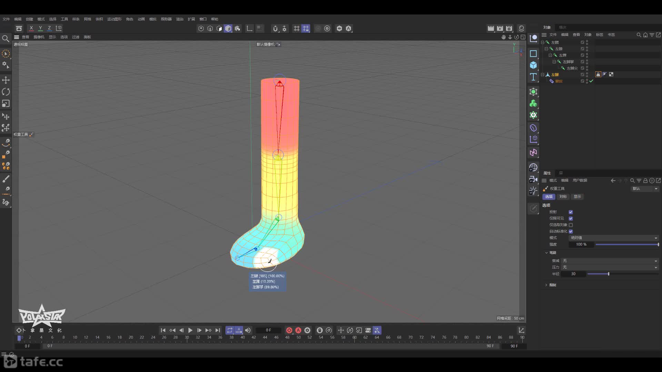Image resolution: width=662 pixels, height=372 pixels.
Task: Select the highlighted Model mode icon
Action: (228, 29)
